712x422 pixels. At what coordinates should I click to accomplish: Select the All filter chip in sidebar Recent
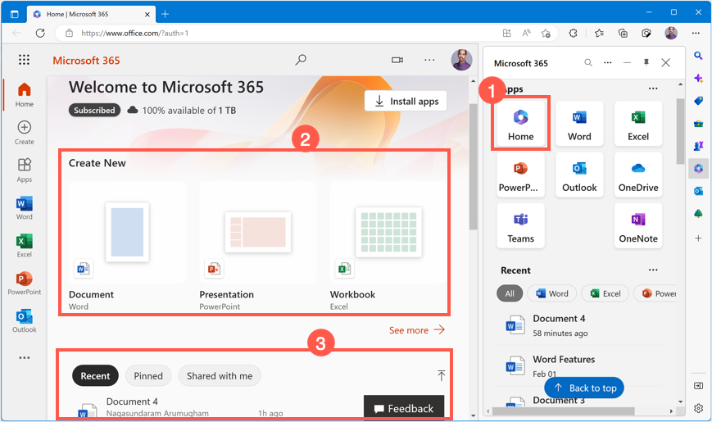click(510, 293)
